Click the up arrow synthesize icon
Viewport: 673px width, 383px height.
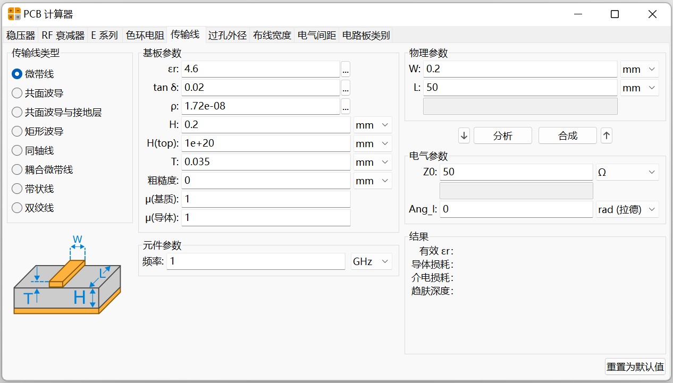[607, 135]
